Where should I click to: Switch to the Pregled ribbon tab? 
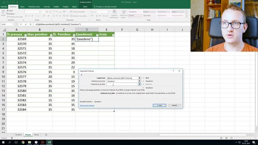point(65,7)
